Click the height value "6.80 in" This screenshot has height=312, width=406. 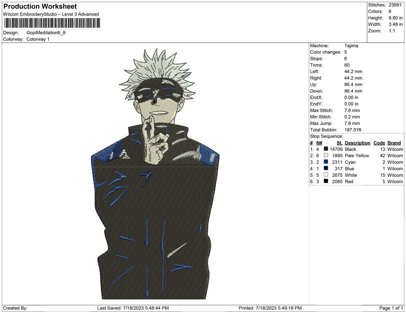click(395, 18)
